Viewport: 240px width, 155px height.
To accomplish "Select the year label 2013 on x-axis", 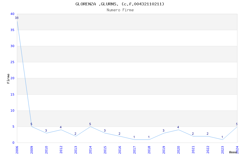I will coord(76,150).
